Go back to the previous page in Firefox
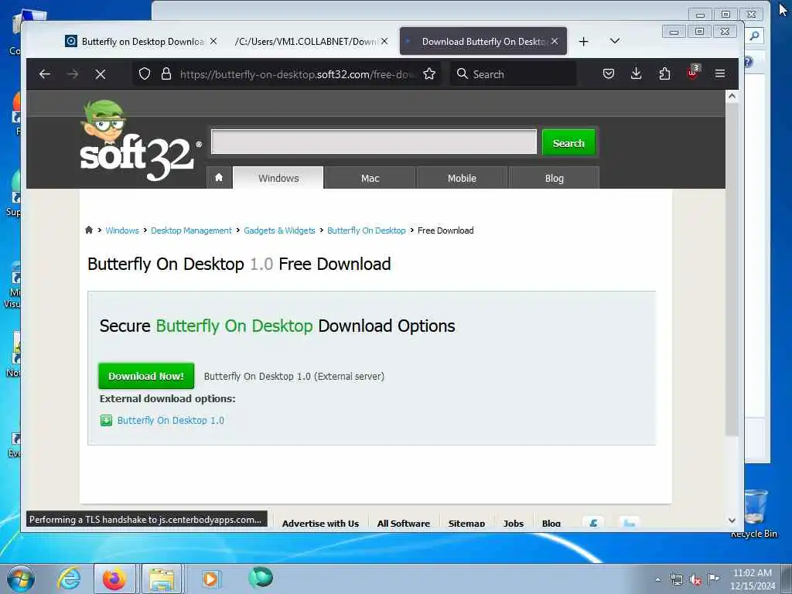This screenshot has height=594, width=792. (44, 74)
